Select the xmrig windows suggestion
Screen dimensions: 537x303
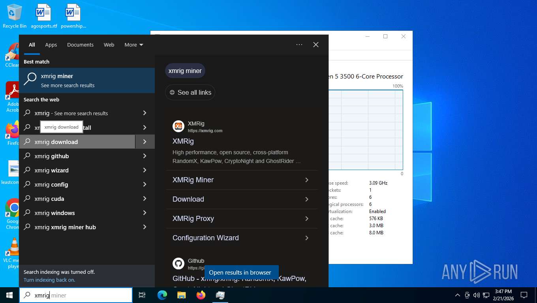[77, 213]
